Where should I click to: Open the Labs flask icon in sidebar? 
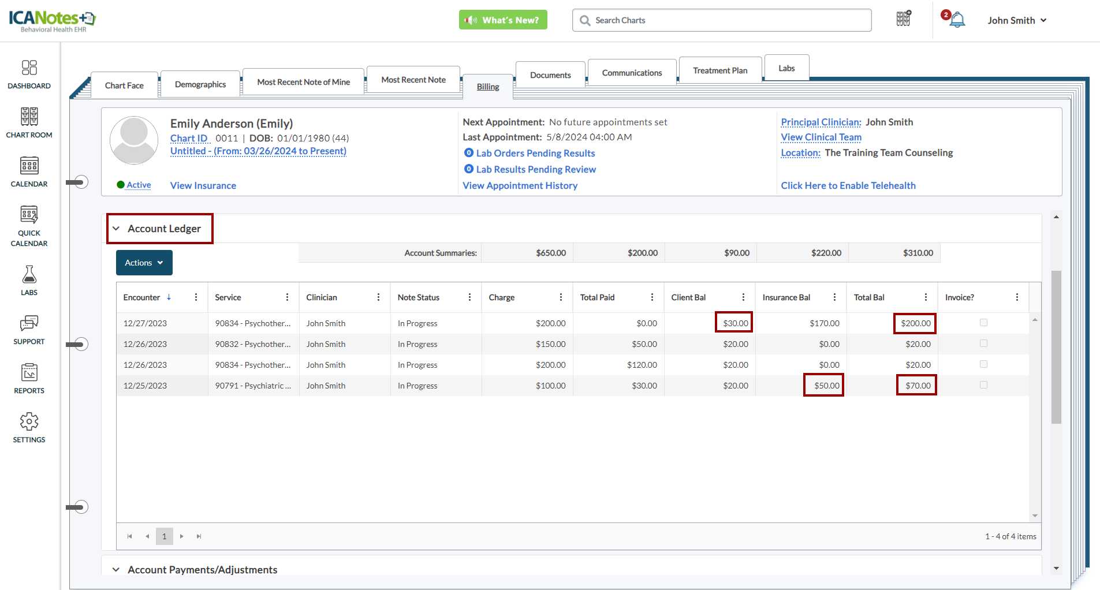29,275
